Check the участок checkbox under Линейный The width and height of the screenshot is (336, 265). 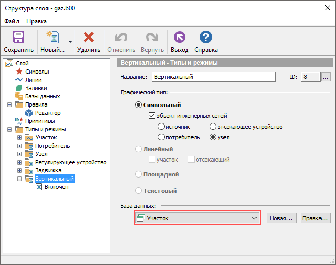pyautogui.click(x=152, y=159)
